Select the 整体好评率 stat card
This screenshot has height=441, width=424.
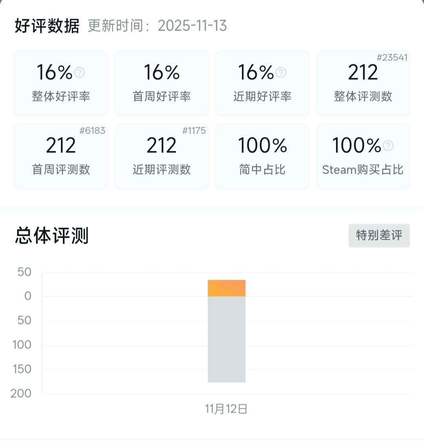point(61,83)
